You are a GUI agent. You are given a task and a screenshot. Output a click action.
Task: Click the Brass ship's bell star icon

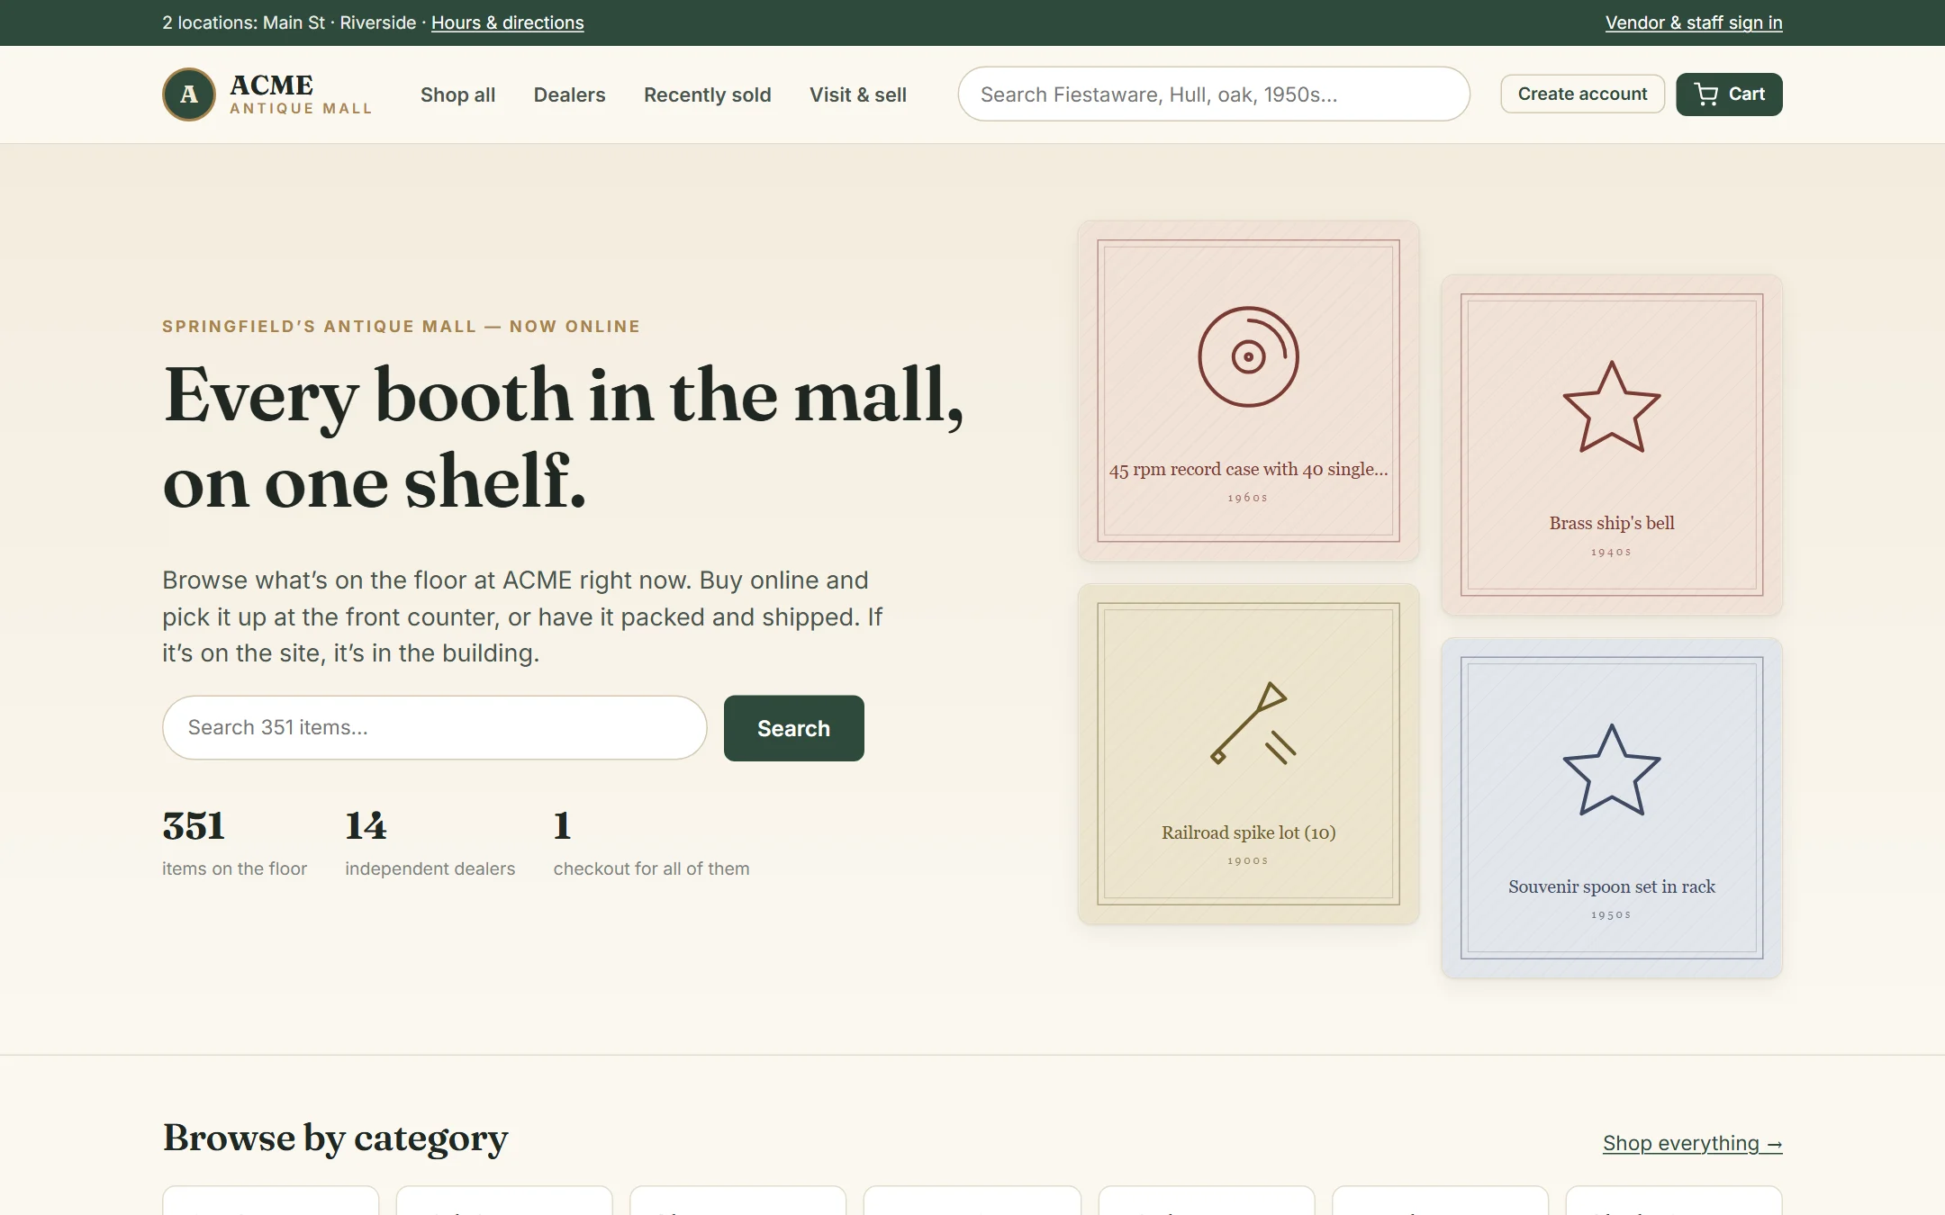pyautogui.click(x=1611, y=407)
